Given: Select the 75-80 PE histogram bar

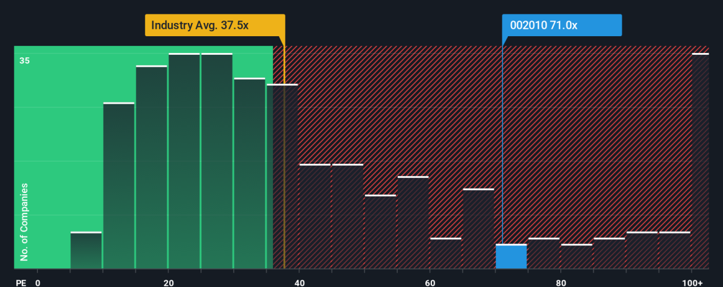Looking at the screenshot, I should click(x=543, y=253).
